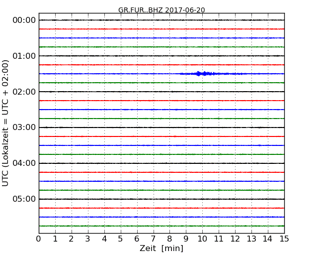Screen dimensions: 323x259
Task: Click the 02:00 time label
Action: [24, 92]
